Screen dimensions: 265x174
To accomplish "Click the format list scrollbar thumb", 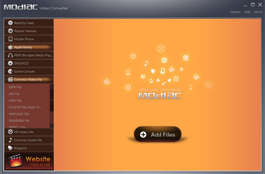I will pyautogui.click(x=52, y=100).
